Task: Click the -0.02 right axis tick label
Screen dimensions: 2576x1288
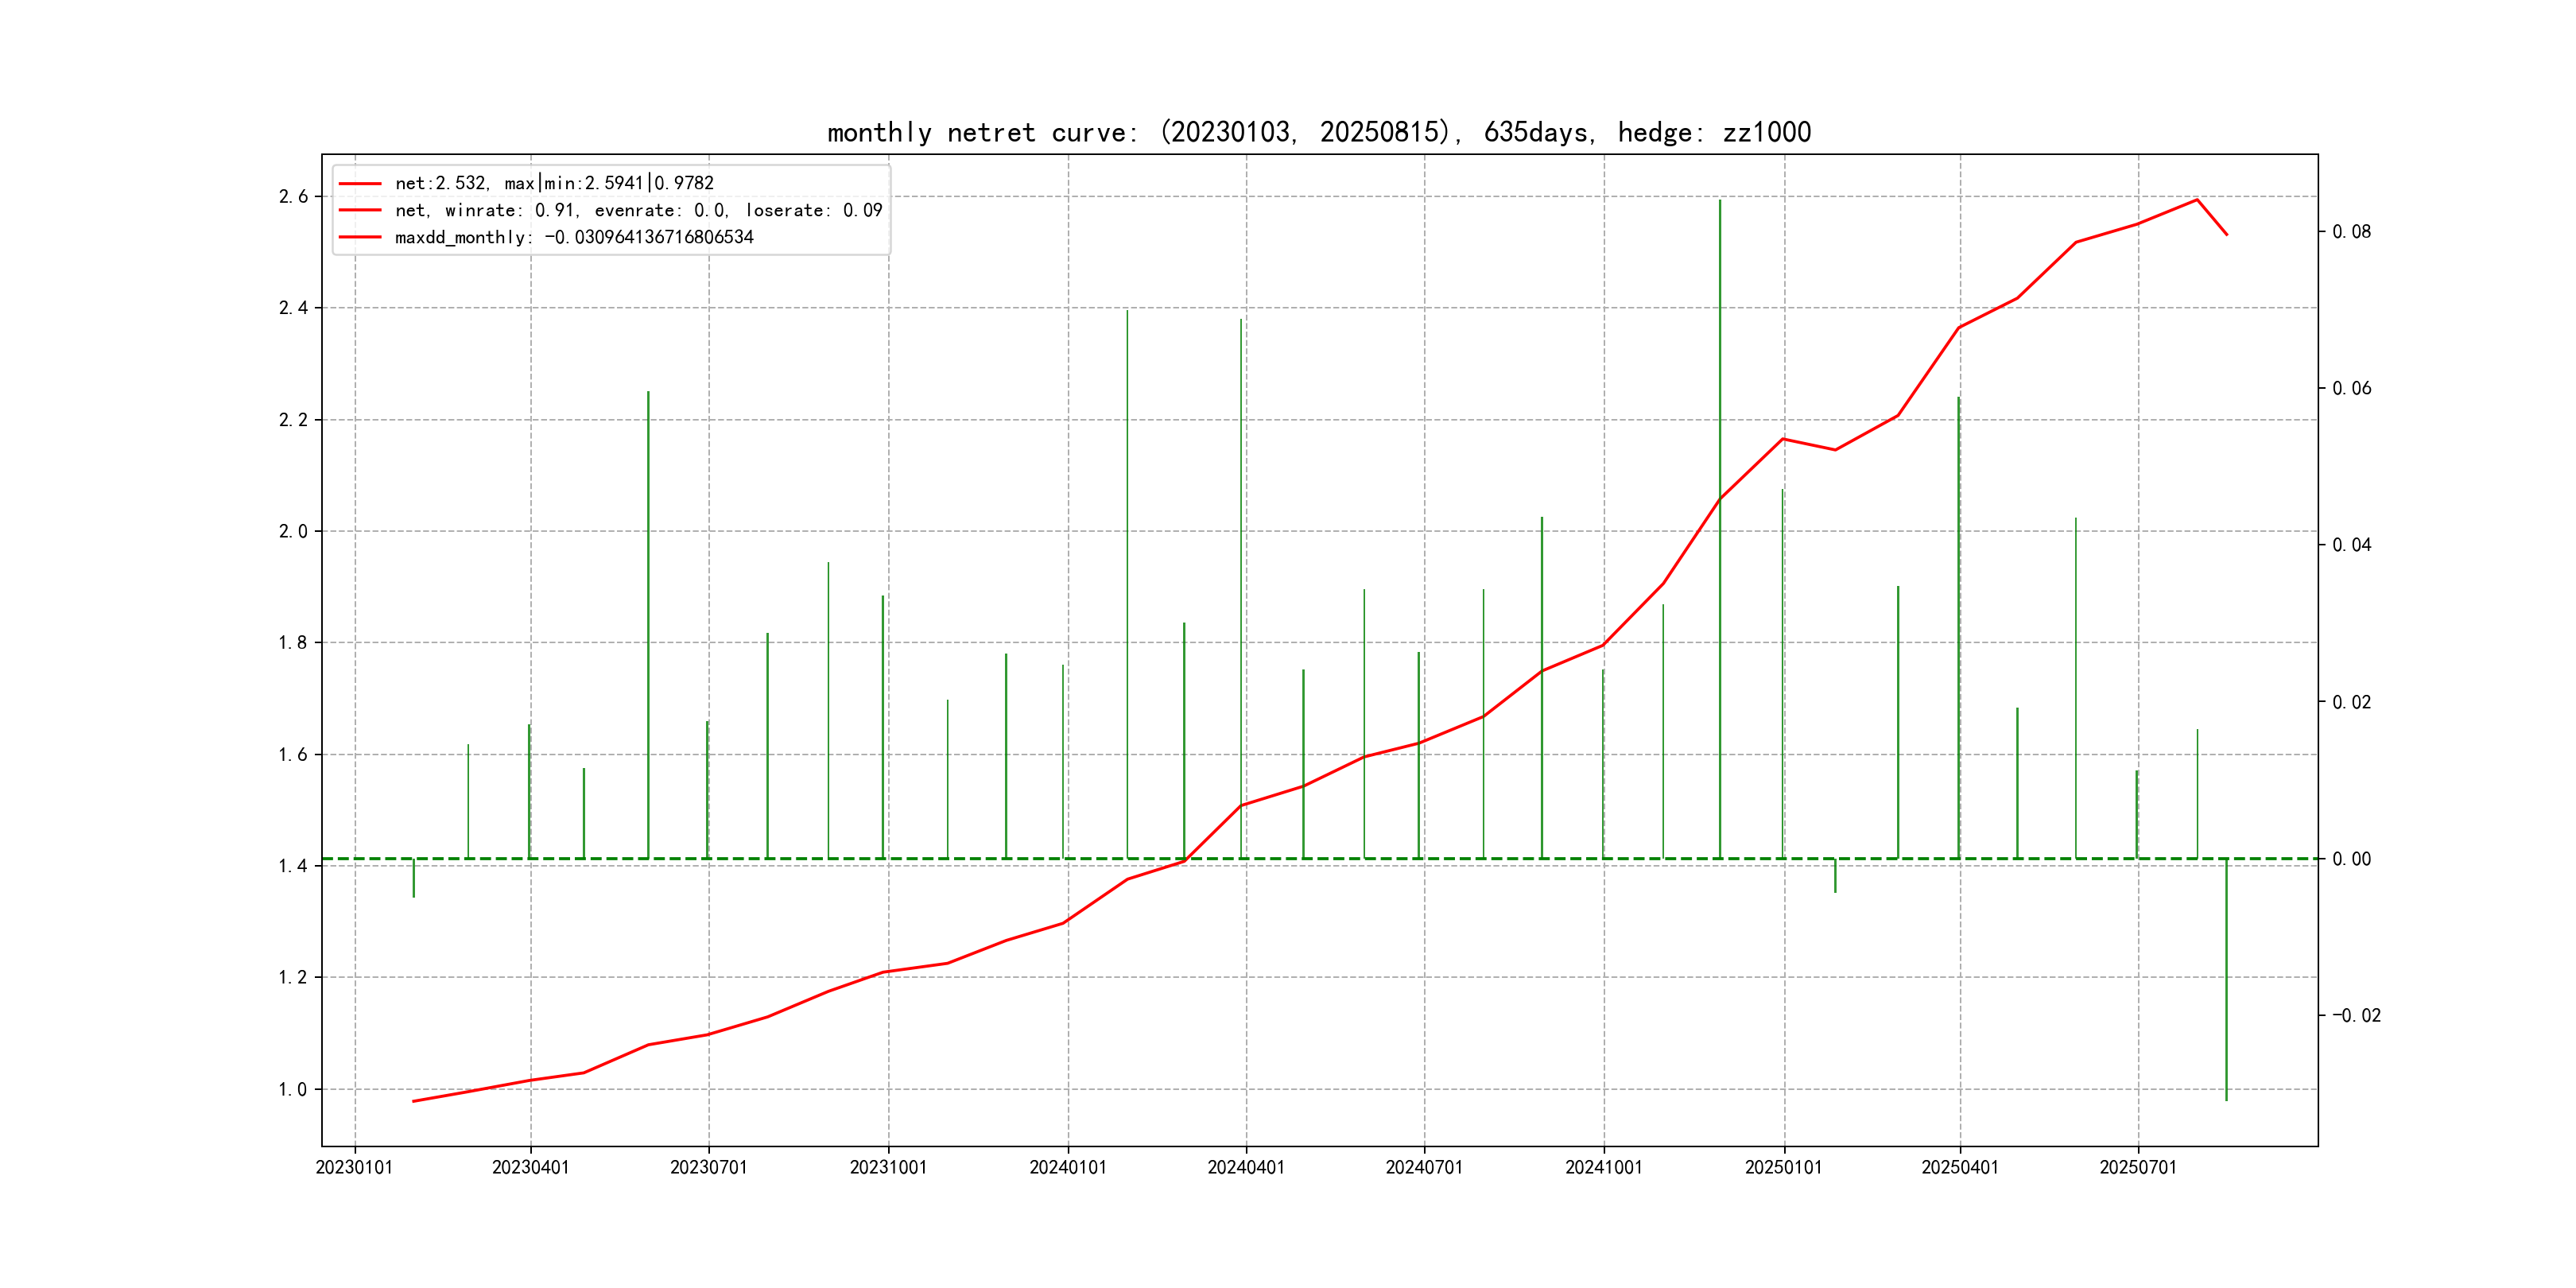Action: pyautogui.click(x=2356, y=1016)
